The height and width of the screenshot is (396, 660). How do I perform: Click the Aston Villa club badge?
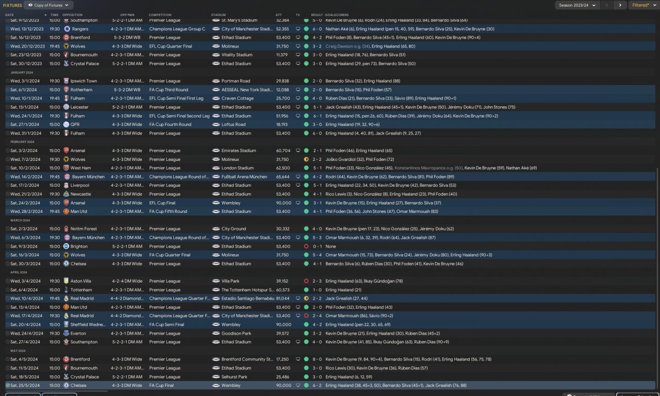(67, 281)
